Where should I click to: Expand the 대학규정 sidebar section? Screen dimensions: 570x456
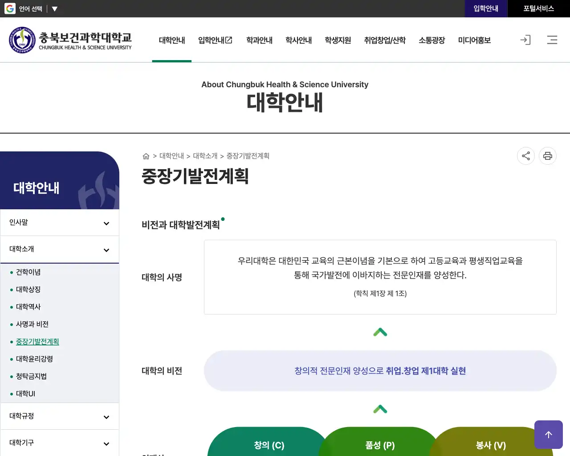coord(60,416)
